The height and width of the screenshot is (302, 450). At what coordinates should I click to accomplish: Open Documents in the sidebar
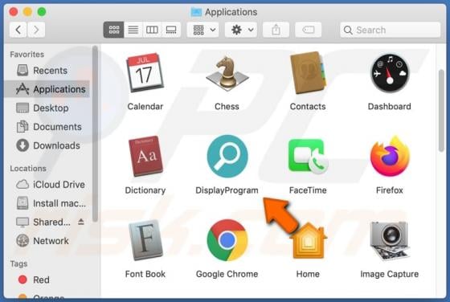[x=47, y=127]
